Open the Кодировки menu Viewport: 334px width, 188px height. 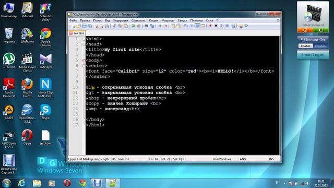click(x=121, y=20)
